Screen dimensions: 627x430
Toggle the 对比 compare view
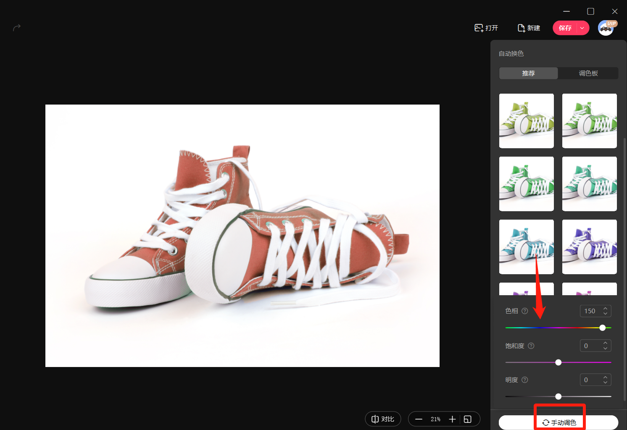383,419
